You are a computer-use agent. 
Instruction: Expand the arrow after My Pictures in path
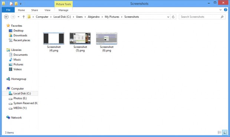pyautogui.click(x=122, y=17)
